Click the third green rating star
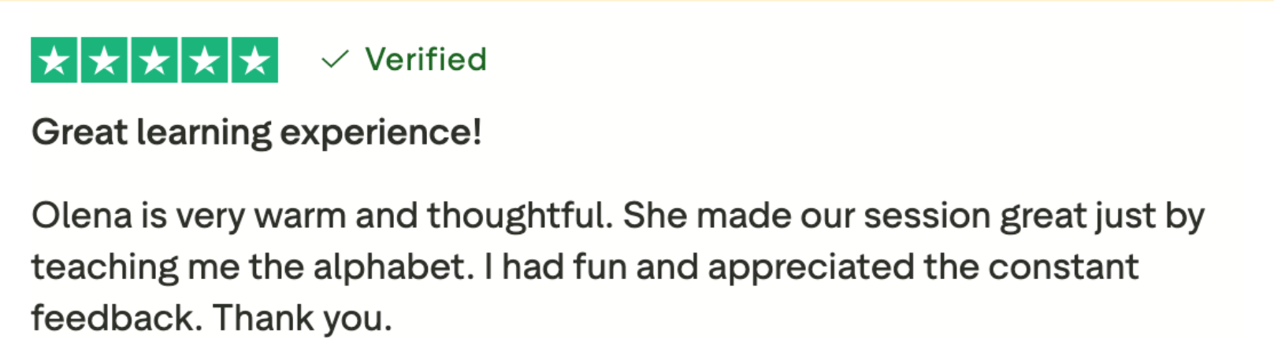 coord(154,60)
